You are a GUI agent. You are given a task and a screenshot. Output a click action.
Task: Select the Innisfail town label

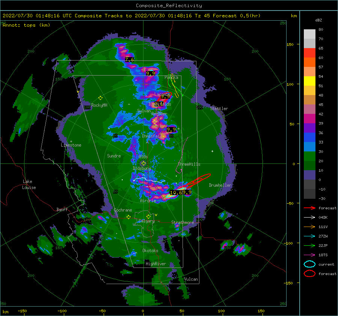pos(152,136)
